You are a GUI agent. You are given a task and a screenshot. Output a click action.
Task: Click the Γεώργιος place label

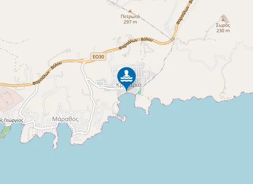[x=12, y=121]
